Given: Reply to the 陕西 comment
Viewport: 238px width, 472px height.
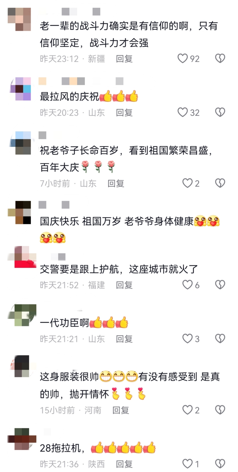Looking at the screenshot, I should point(124,464).
